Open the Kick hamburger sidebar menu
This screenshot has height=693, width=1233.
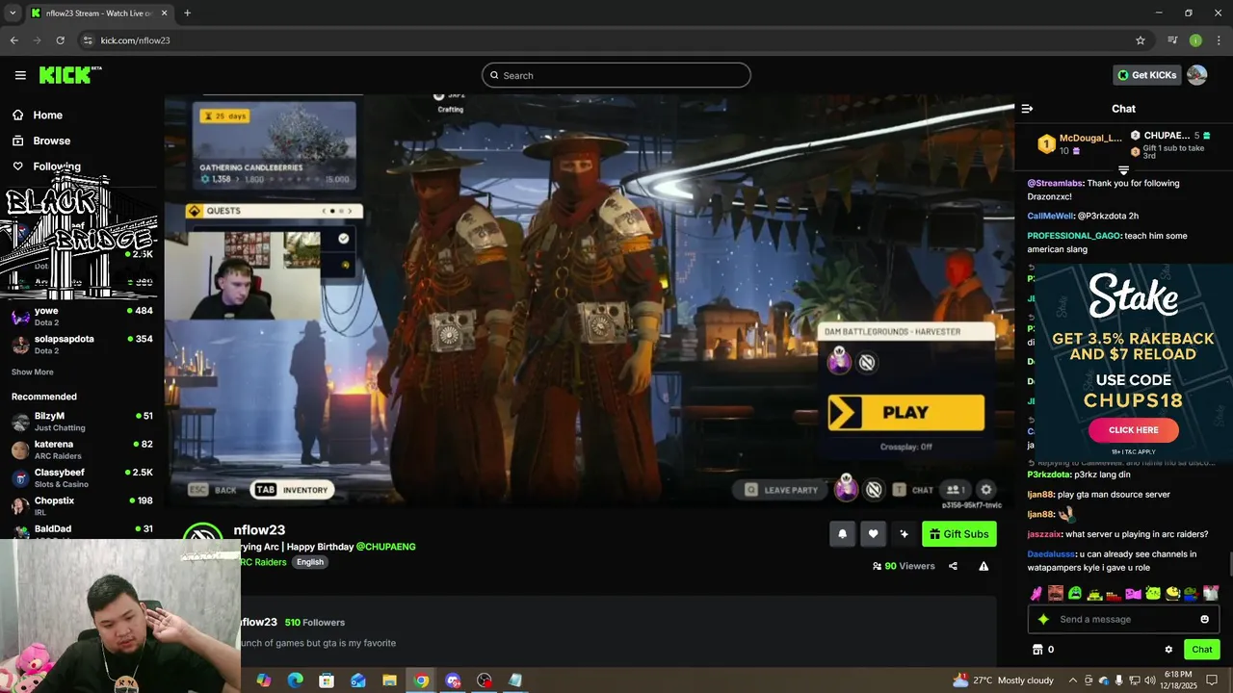(x=20, y=75)
